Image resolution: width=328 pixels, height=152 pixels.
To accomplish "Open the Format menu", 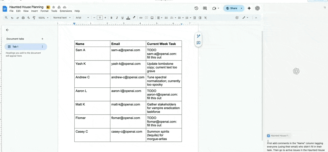I will (x=44, y=11).
